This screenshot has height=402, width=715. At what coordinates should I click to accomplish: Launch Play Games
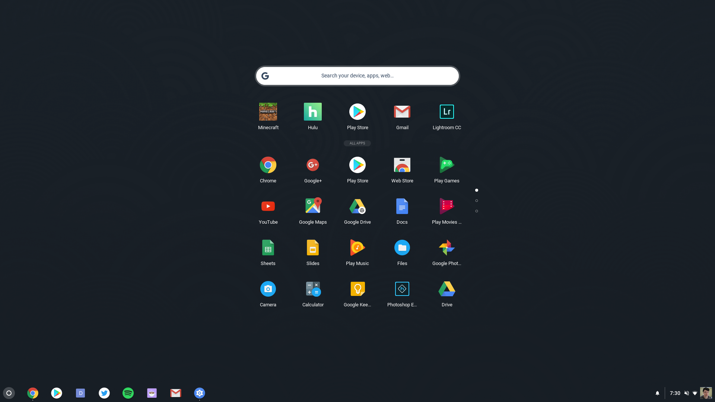coord(447,165)
